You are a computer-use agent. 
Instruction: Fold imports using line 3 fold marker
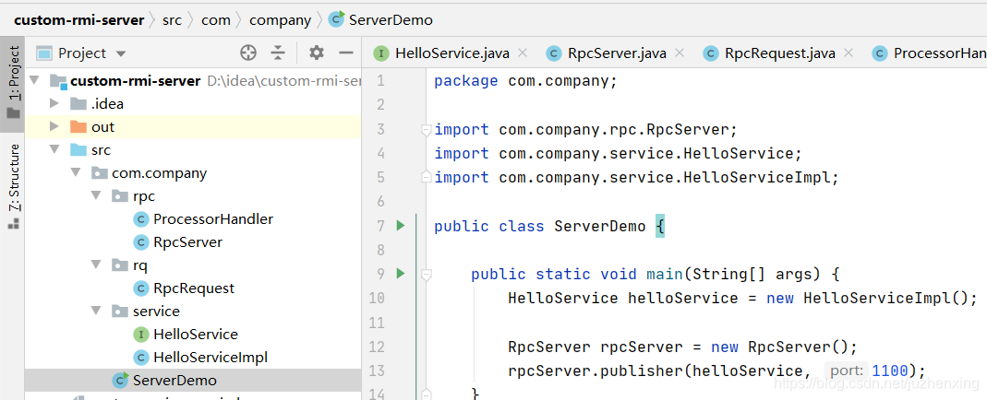point(426,129)
